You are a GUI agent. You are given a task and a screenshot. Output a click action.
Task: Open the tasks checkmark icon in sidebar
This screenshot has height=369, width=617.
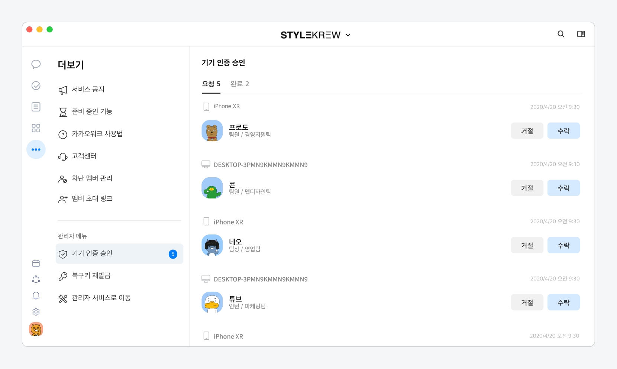36,86
